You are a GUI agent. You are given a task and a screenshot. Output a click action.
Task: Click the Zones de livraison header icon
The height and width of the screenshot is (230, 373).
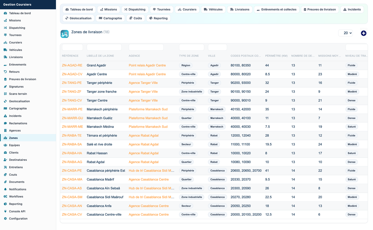[65, 34]
